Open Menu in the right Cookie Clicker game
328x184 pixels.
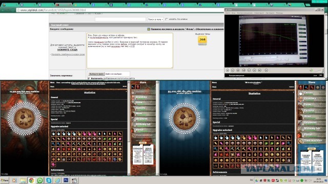coord(214,83)
